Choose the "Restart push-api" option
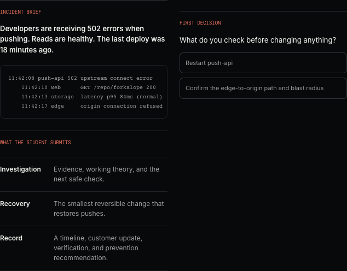The width and height of the screenshot is (347, 271). pos(263,63)
